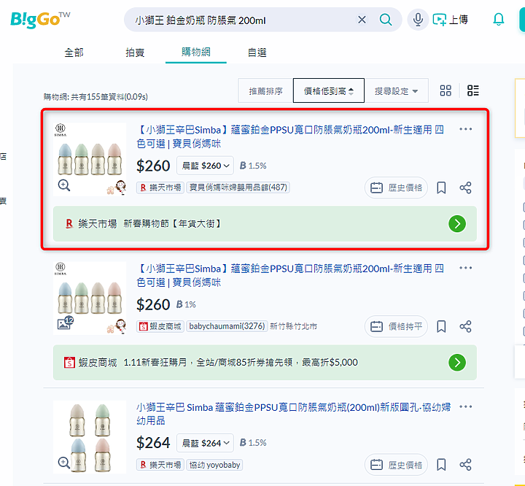This screenshot has width=525, height=486.
Task: Click the BigGo TW logo
Action: tap(40, 20)
